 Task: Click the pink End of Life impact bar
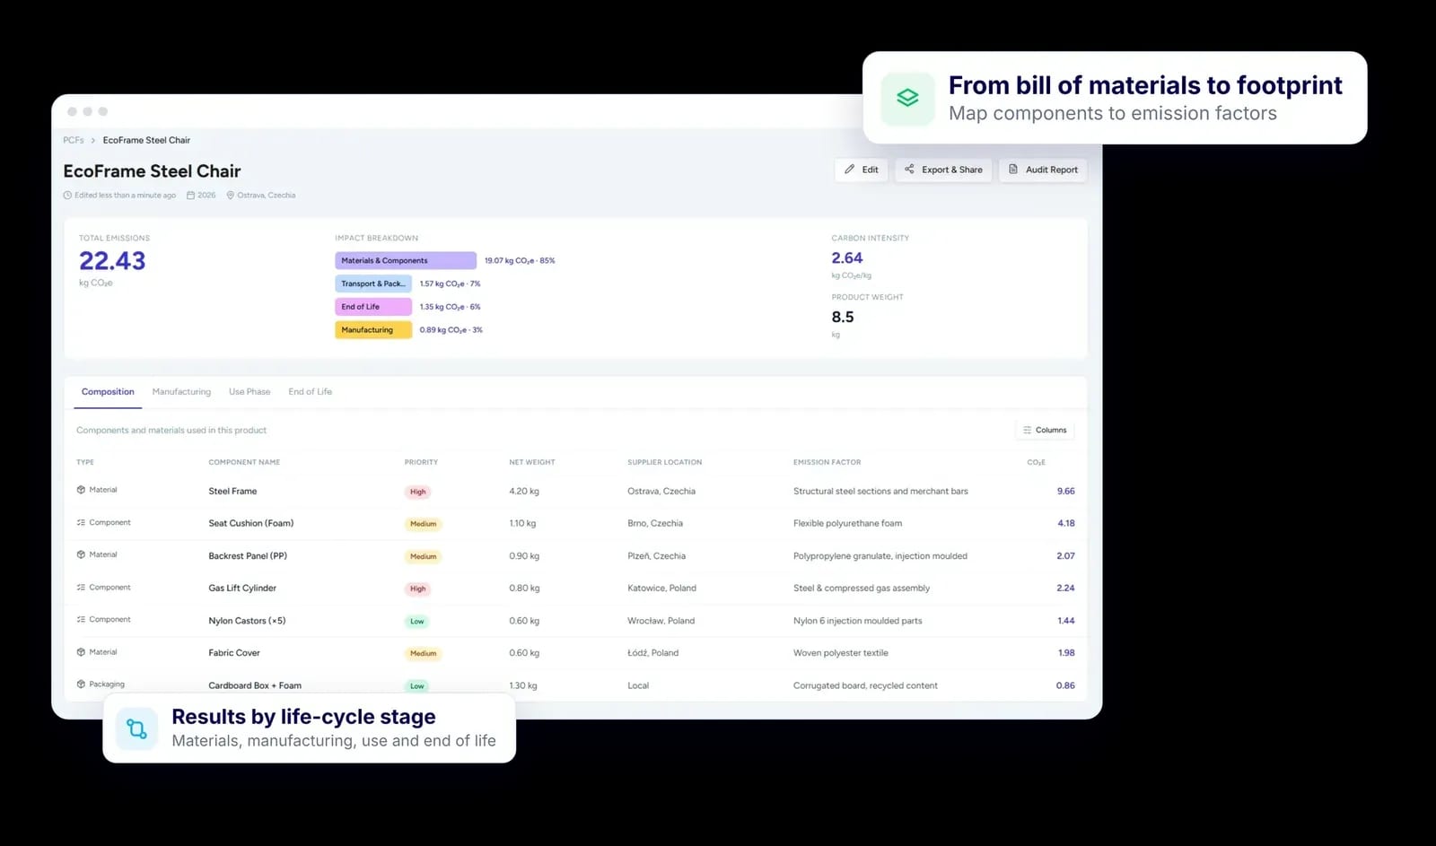coord(373,307)
